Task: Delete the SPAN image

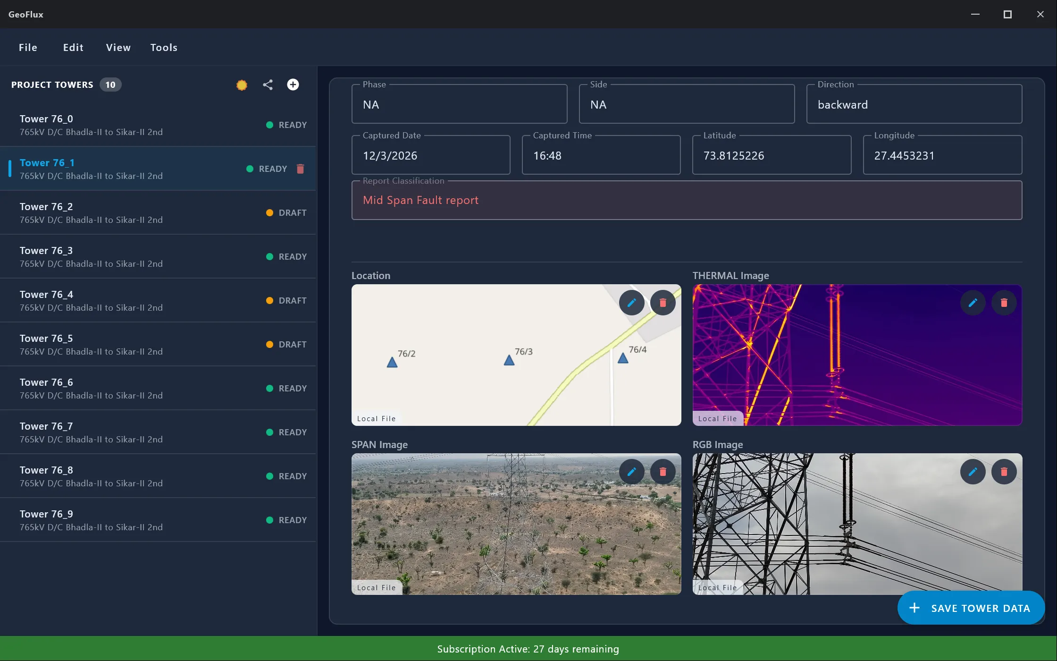Action: [x=663, y=472]
